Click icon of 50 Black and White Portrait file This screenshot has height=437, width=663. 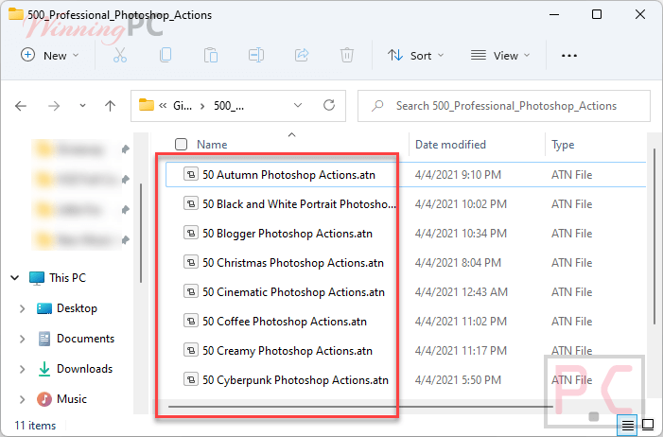(191, 203)
